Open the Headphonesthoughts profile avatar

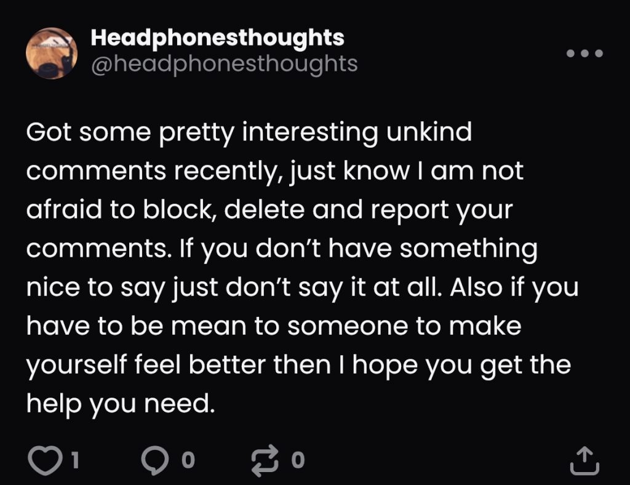52,53
